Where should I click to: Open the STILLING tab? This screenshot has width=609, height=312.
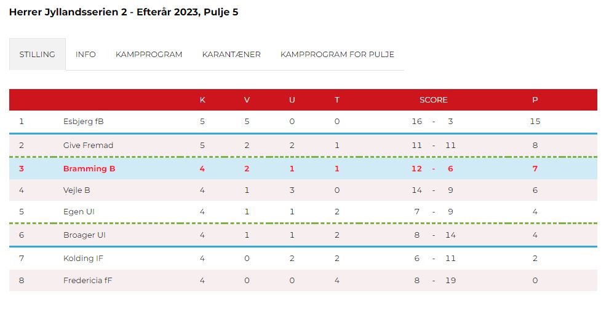pos(37,54)
